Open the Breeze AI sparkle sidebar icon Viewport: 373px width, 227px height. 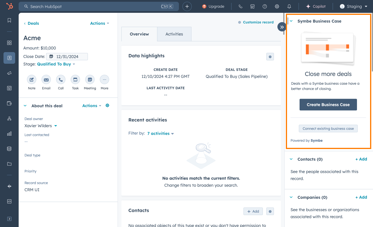[9, 186]
